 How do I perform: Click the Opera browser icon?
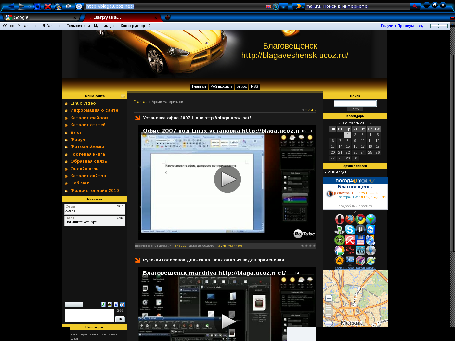click(x=340, y=219)
